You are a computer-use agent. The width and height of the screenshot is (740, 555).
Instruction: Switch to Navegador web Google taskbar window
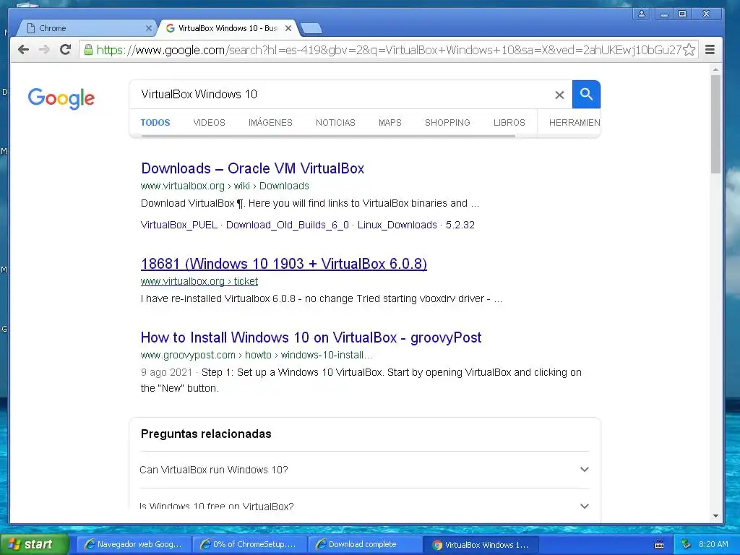pos(134,544)
